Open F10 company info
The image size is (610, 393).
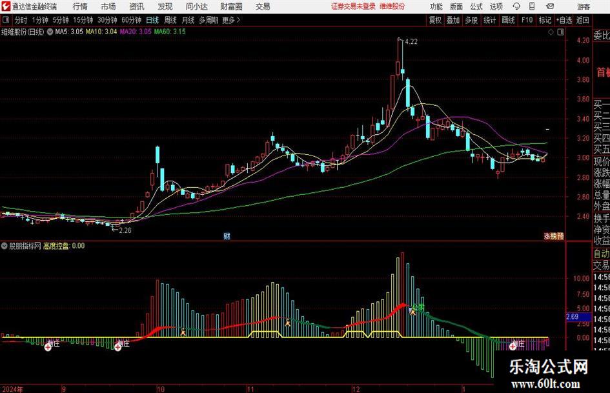click(527, 20)
